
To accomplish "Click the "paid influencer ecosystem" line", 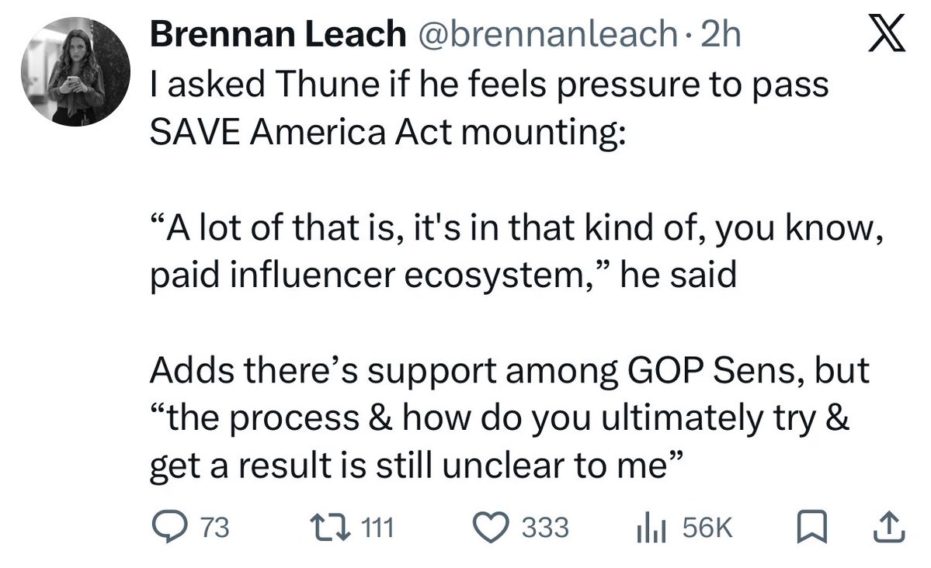I will (x=443, y=278).
